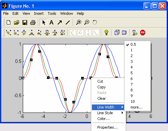Open the View menu
Viewport: 168px width, 131px height.
tap(26, 13)
